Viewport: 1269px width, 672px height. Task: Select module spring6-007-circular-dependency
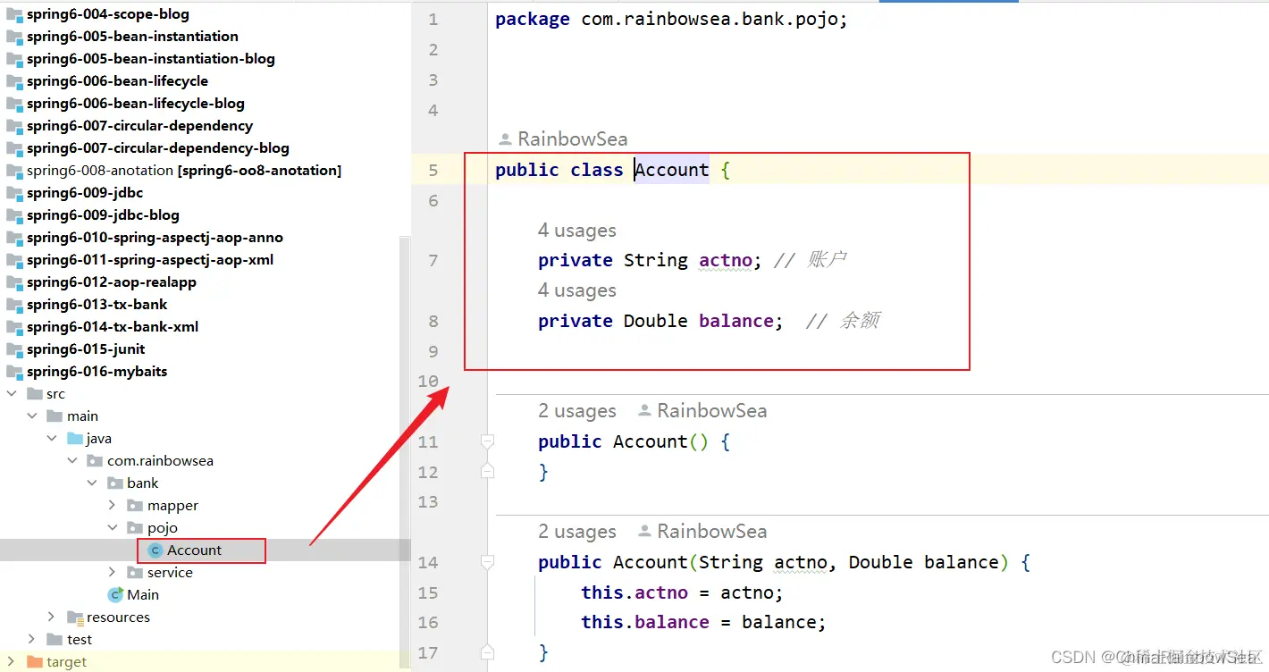139,126
